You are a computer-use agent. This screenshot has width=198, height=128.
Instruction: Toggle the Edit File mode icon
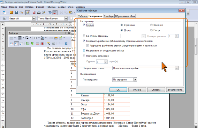pos(28,12)
